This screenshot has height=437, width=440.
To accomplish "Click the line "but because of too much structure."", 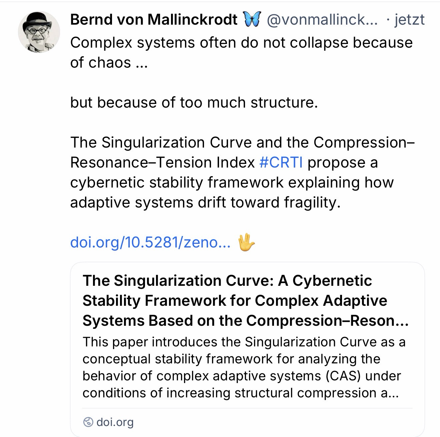I will [x=194, y=103].
